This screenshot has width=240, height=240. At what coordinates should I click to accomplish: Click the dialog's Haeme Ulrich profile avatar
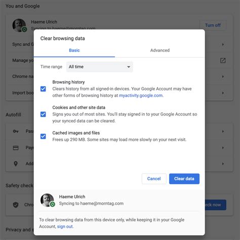(x=47, y=200)
